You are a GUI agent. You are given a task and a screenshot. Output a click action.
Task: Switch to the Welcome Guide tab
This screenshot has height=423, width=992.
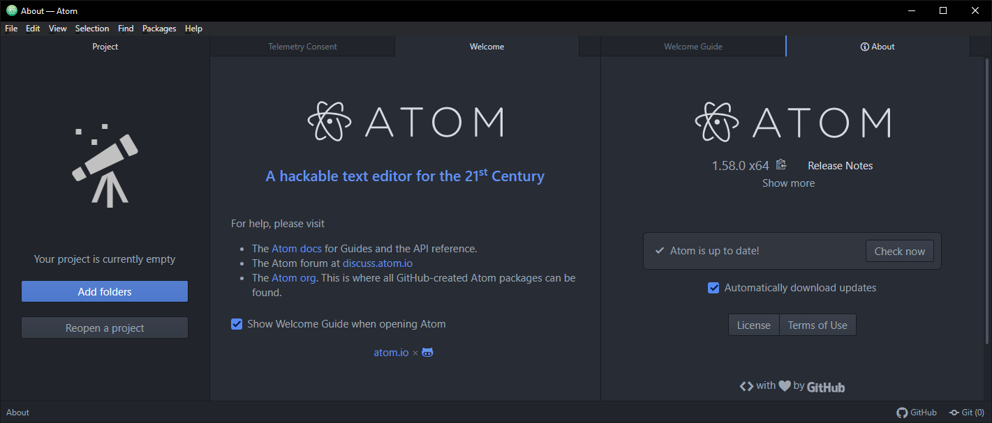(693, 47)
